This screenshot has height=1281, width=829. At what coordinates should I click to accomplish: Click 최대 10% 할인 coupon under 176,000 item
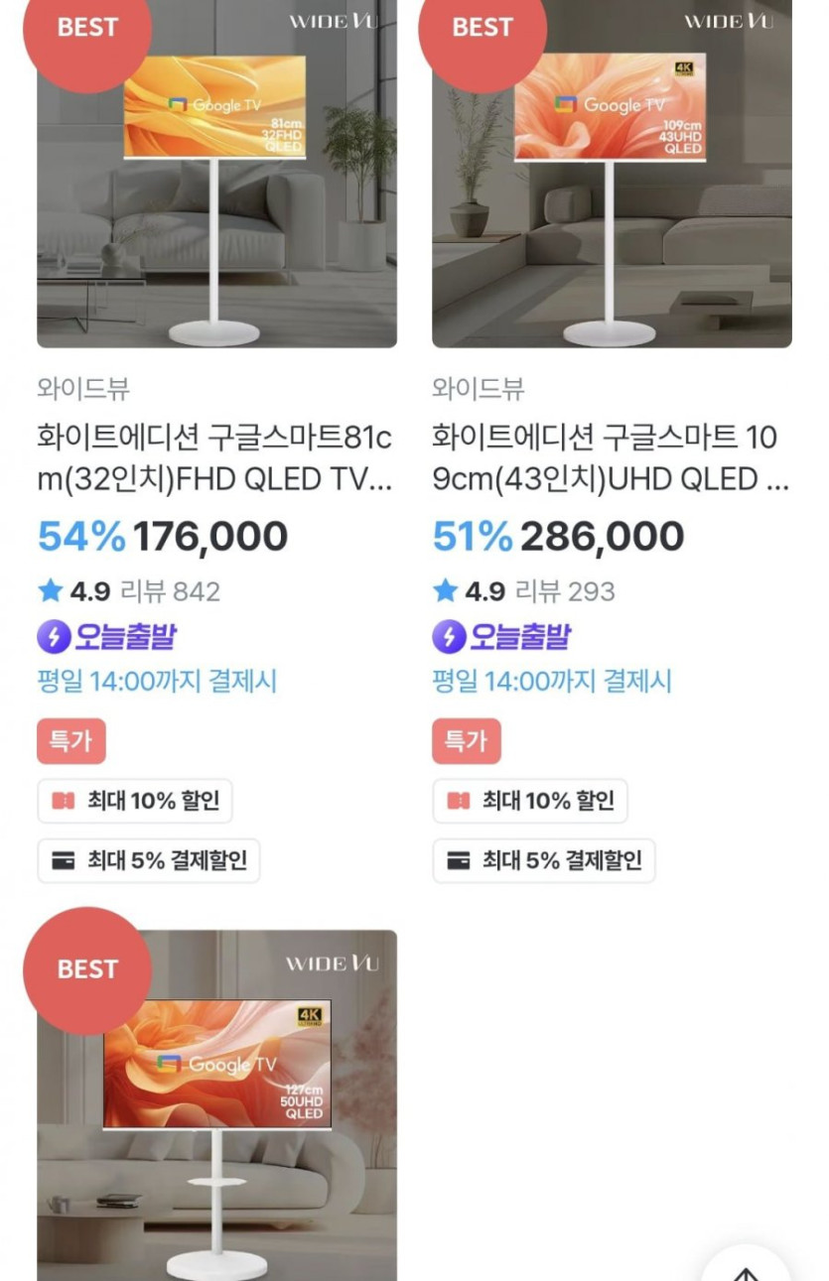click(x=135, y=801)
